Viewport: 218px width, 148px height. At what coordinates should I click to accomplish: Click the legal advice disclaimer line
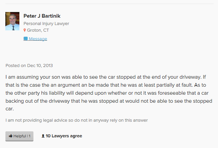(x=77, y=120)
